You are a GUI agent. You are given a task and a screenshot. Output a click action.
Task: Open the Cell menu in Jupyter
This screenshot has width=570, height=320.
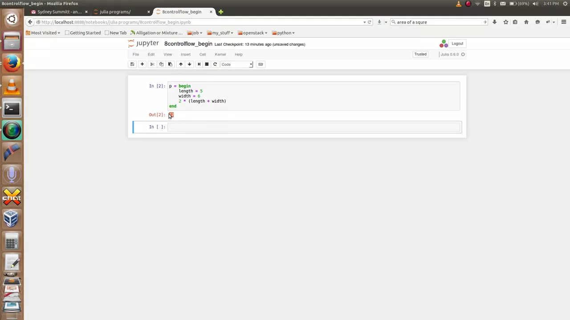(203, 54)
